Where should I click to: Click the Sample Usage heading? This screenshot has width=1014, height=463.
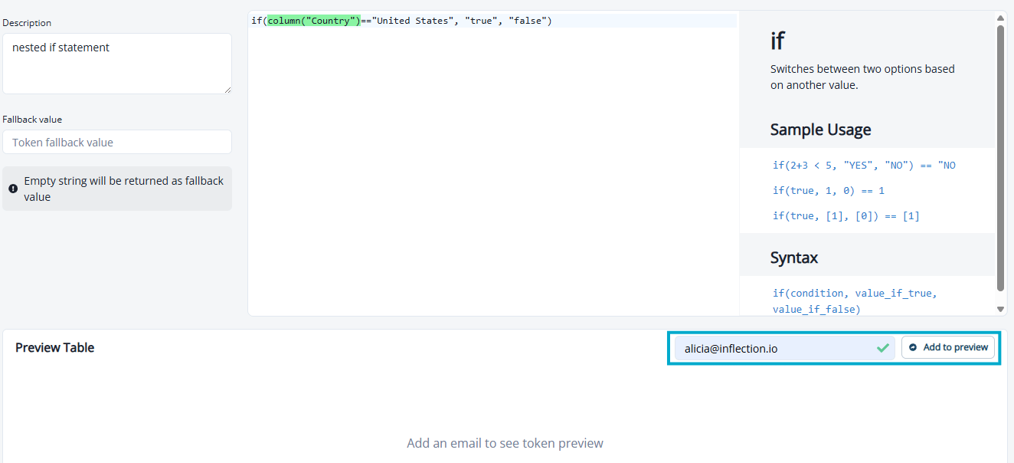pos(820,130)
